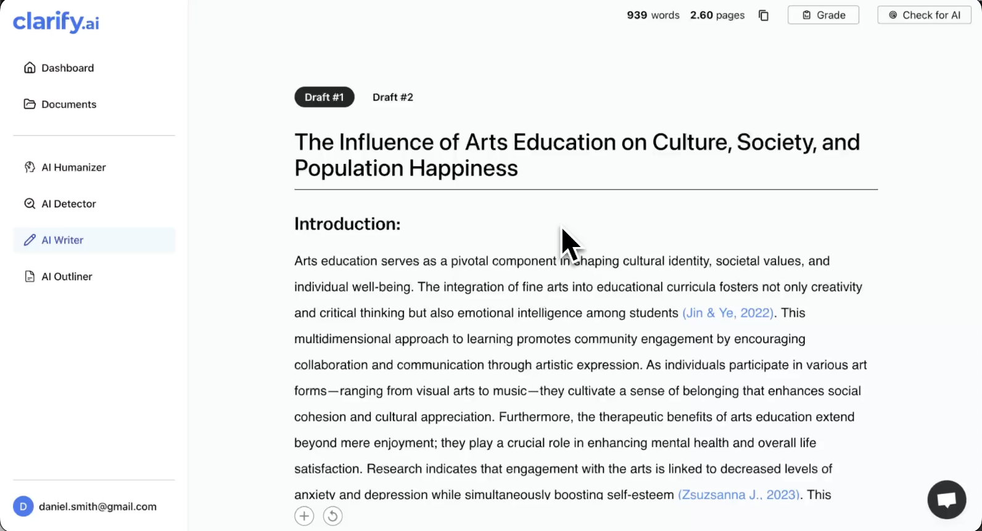Click the clarify.ai logo
This screenshot has height=531, width=982.
(x=56, y=22)
